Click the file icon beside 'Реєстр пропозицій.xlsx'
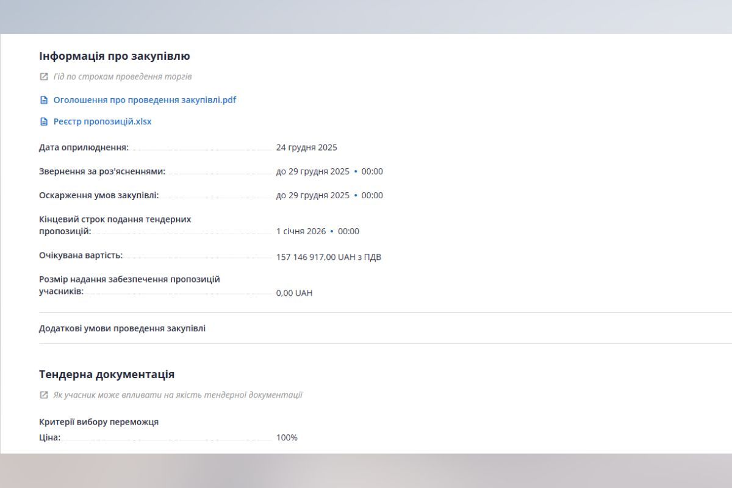Screen dimensions: 732x488 [x=43, y=121]
